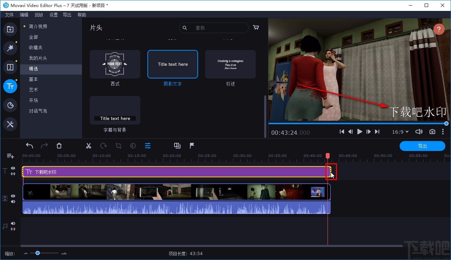This screenshot has width=451, height=260.
Task: Toggle video track visibility eye
Action: pos(13,196)
